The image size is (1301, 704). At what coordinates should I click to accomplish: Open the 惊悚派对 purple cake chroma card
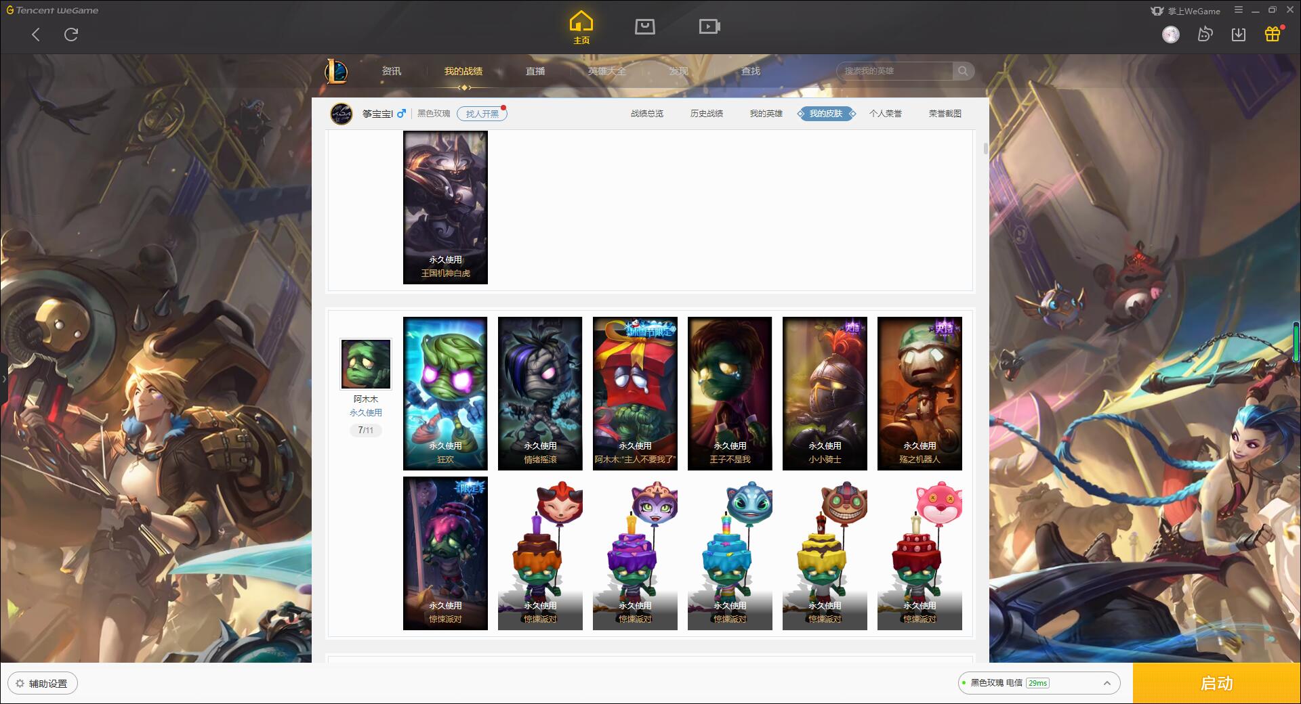[635, 553]
